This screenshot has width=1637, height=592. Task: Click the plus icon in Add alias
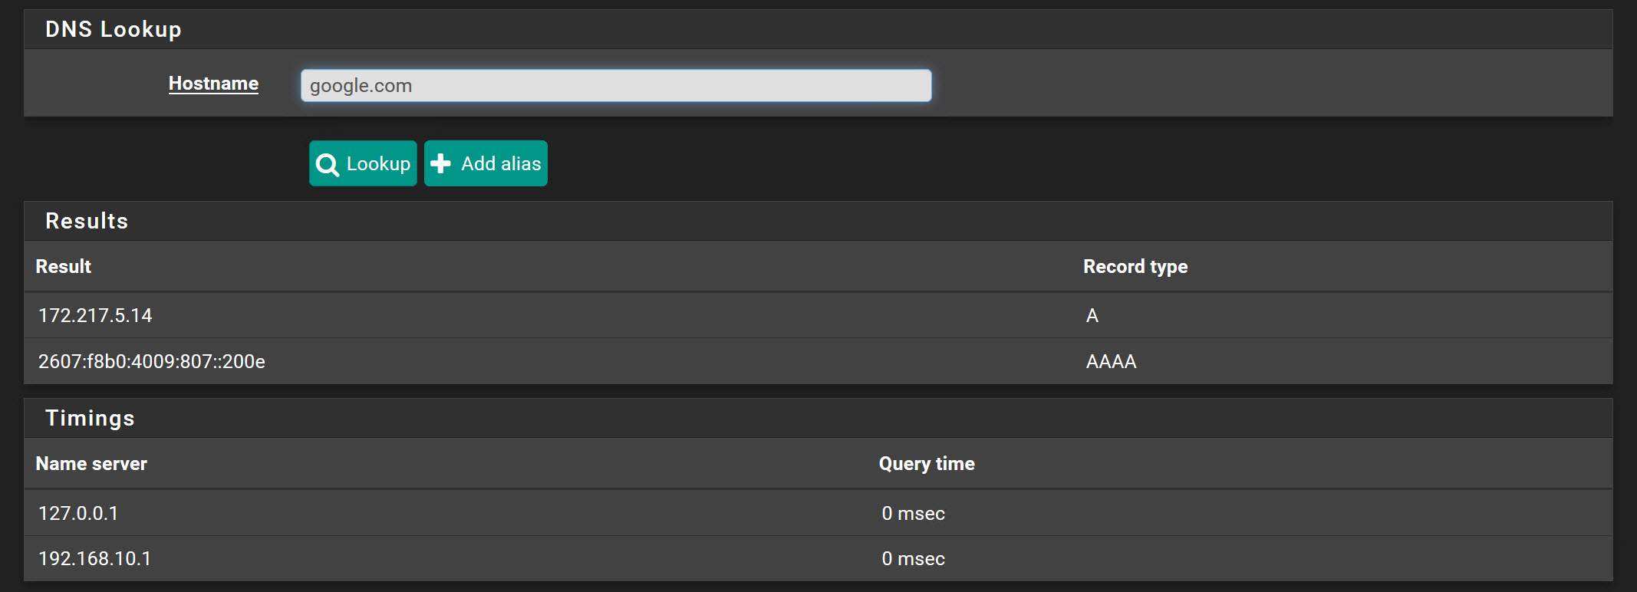(x=440, y=163)
